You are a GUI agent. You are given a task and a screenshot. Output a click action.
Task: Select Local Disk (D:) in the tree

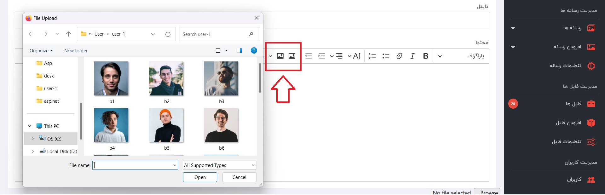[58, 152]
